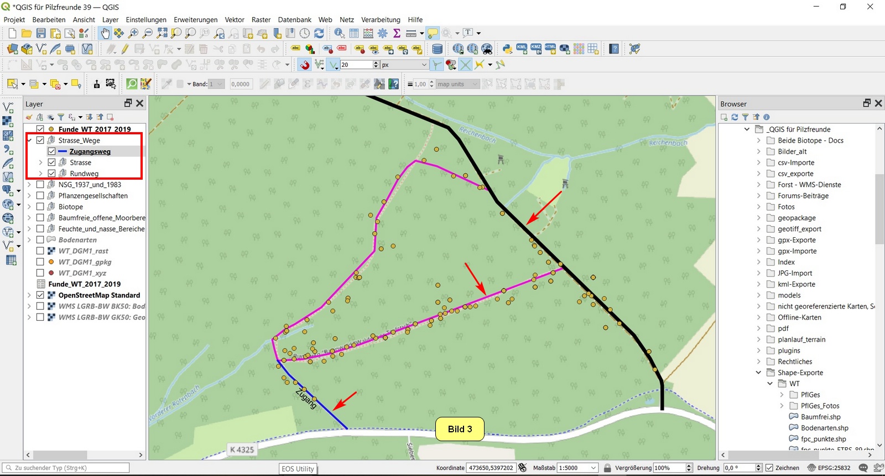Click the Identify Features tool

[x=339, y=33]
